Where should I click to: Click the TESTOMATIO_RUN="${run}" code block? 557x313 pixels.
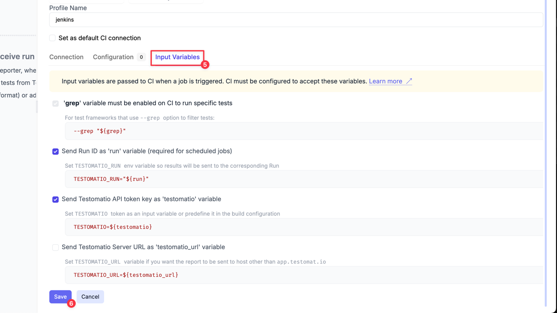[x=111, y=179]
